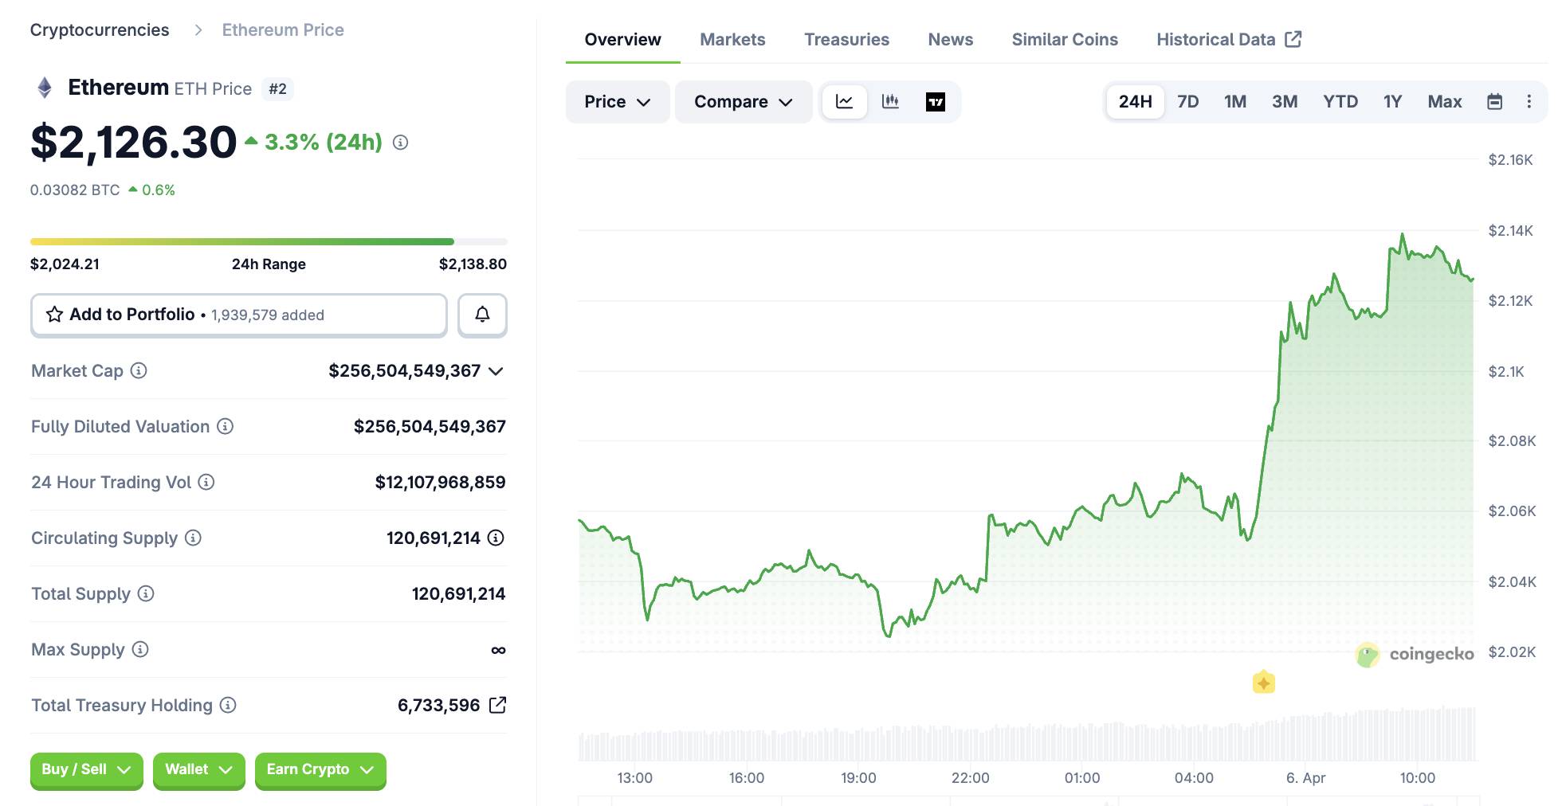This screenshot has width=1562, height=806.
Task: Click the Ethereum logo next to the coin name
Action: (45, 86)
